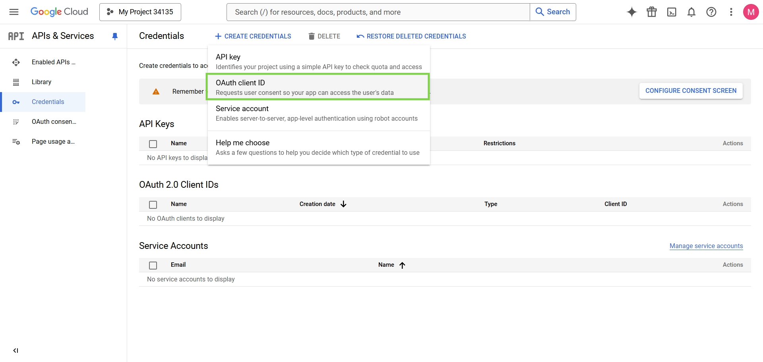Click 'No service accounts to display' text

coord(191,279)
